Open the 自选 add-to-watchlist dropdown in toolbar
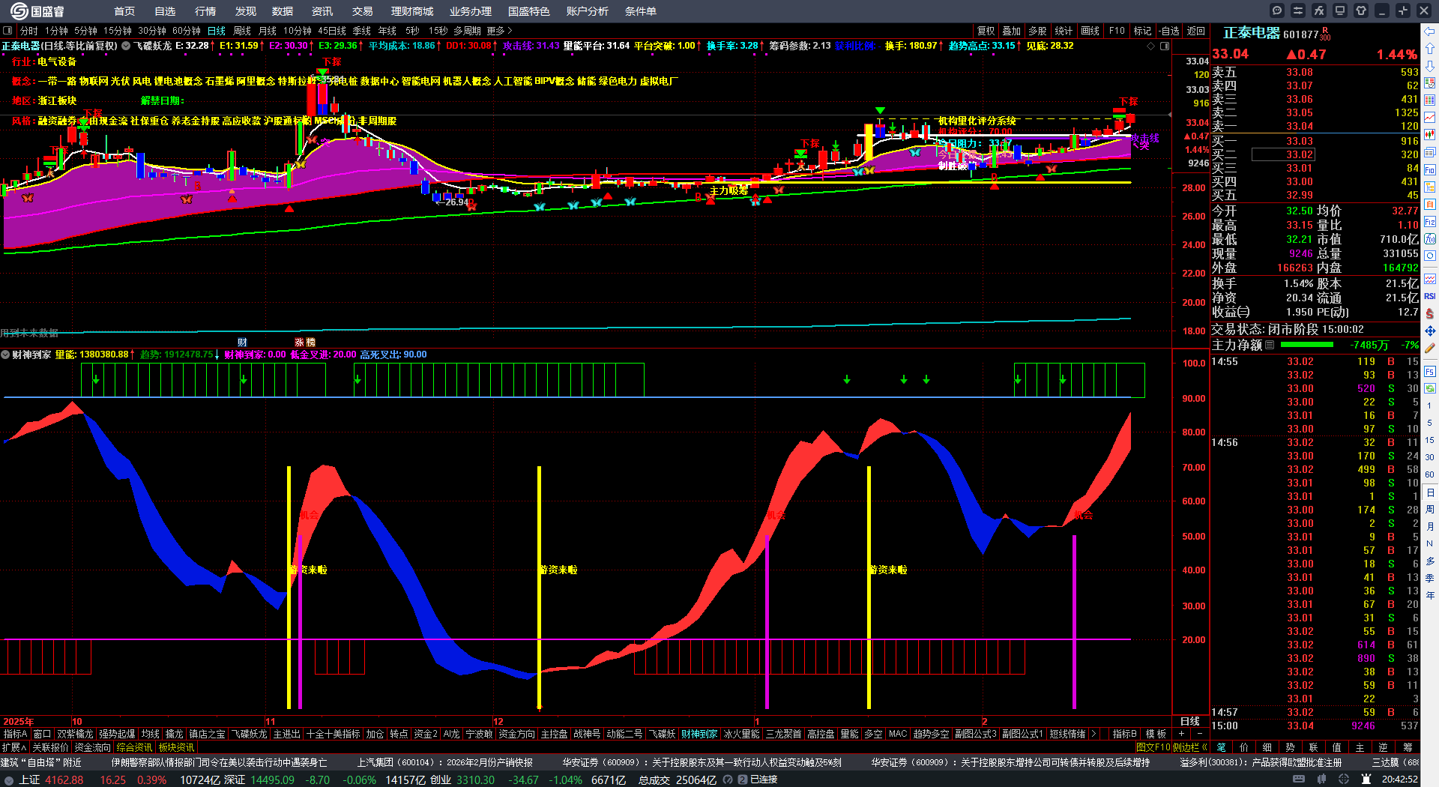 coord(1169,31)
